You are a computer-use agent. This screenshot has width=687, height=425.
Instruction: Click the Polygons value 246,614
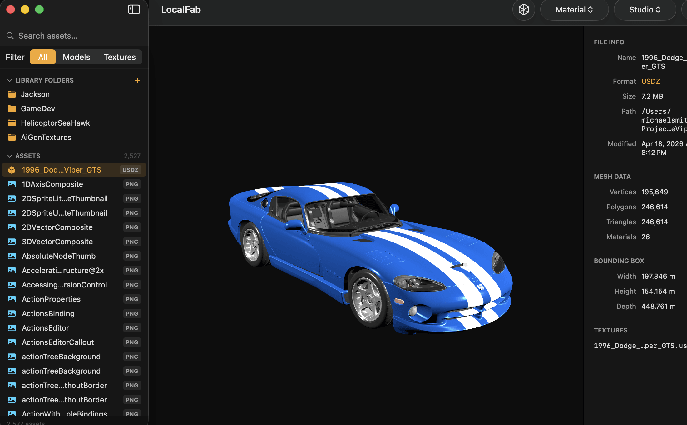click(x=655, y=207)
